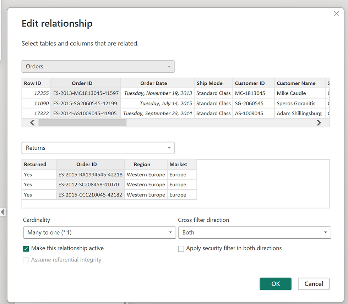Click the Cancel button

[x=314, y=284]
